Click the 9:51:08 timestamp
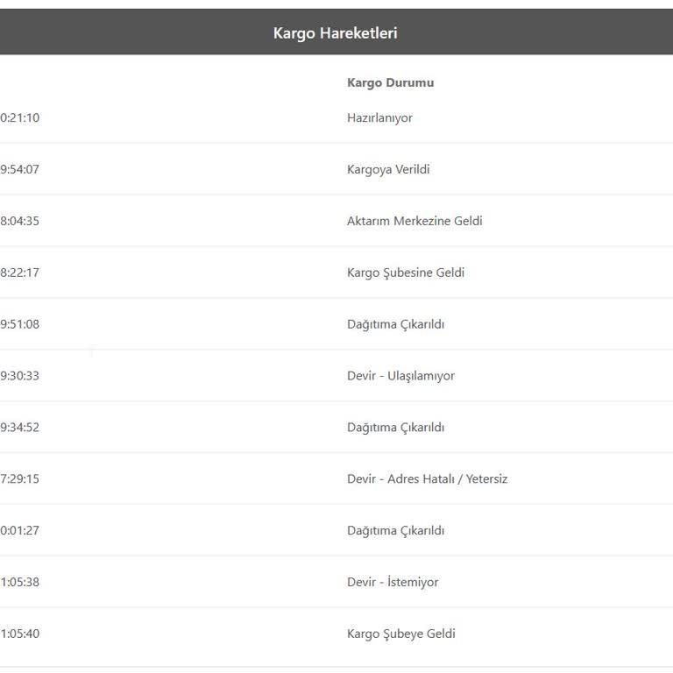 tap(20, 324)
